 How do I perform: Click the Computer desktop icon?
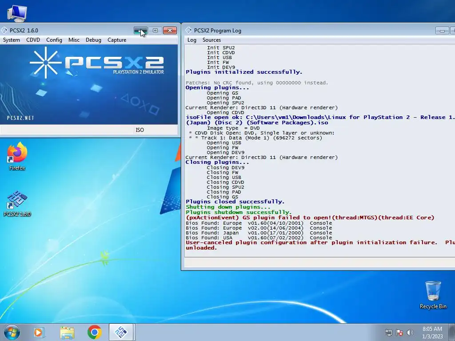tap(17, 13)
